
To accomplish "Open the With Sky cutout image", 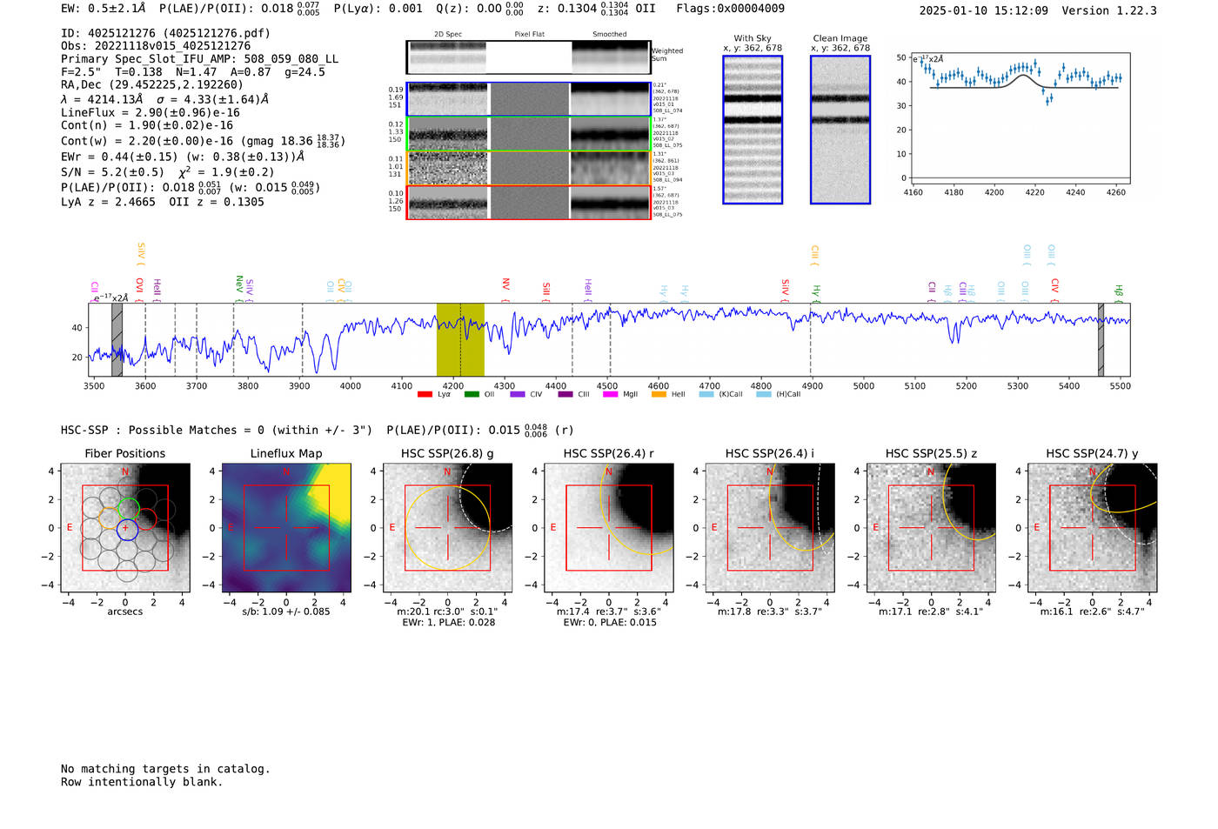I will 753,130.
